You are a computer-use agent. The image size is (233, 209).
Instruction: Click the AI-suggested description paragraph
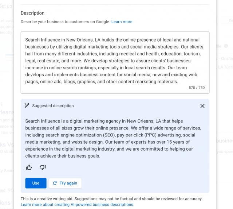pyautogui.click(x=113, y=138)
